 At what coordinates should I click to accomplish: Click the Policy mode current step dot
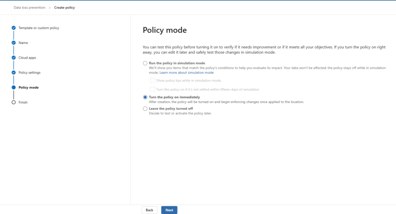(14, 87)
